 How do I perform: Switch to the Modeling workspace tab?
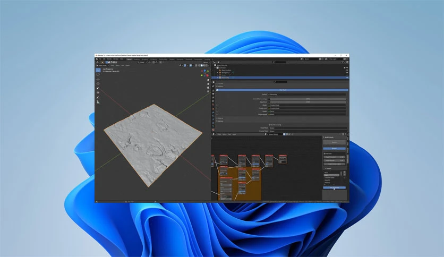coord(137,59)
